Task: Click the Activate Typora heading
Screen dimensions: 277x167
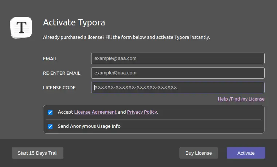Action: [74, 23]
